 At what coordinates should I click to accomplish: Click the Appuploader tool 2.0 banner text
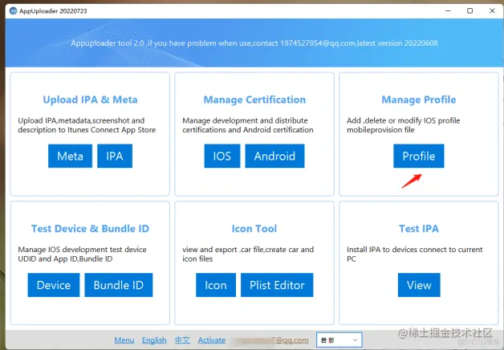click(254, 43)
